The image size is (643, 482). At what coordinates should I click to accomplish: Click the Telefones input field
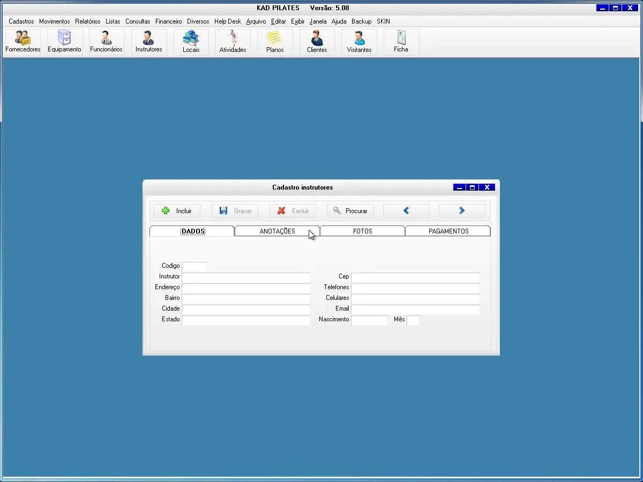[x=415, y=288]
